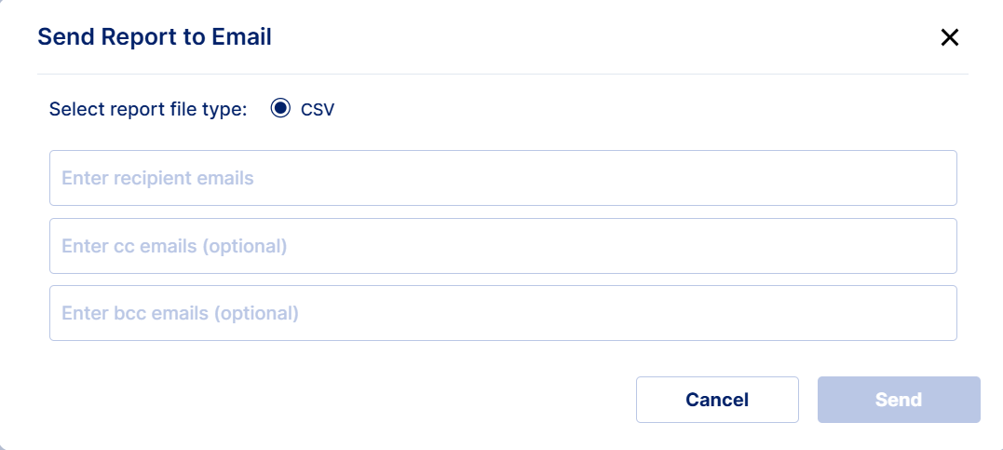Place cursor in "Enter recipient emails" box
Image resolution: width=1003 pixels, height=450 pixels.
pyautogui.click(x=503, y=178)
